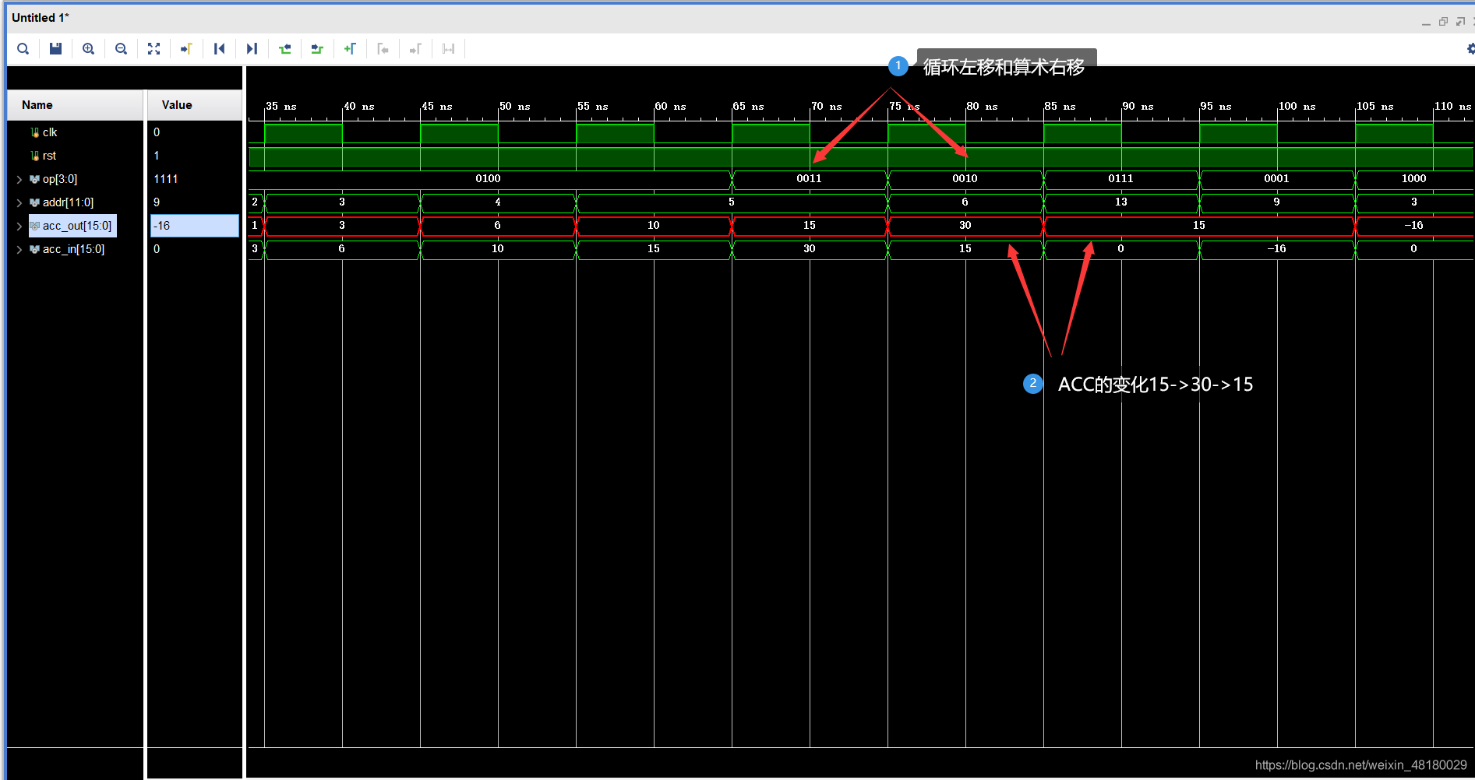1475x780 pixels.
Task: Click the value 0 for clk
Action: tap(157, 132)
